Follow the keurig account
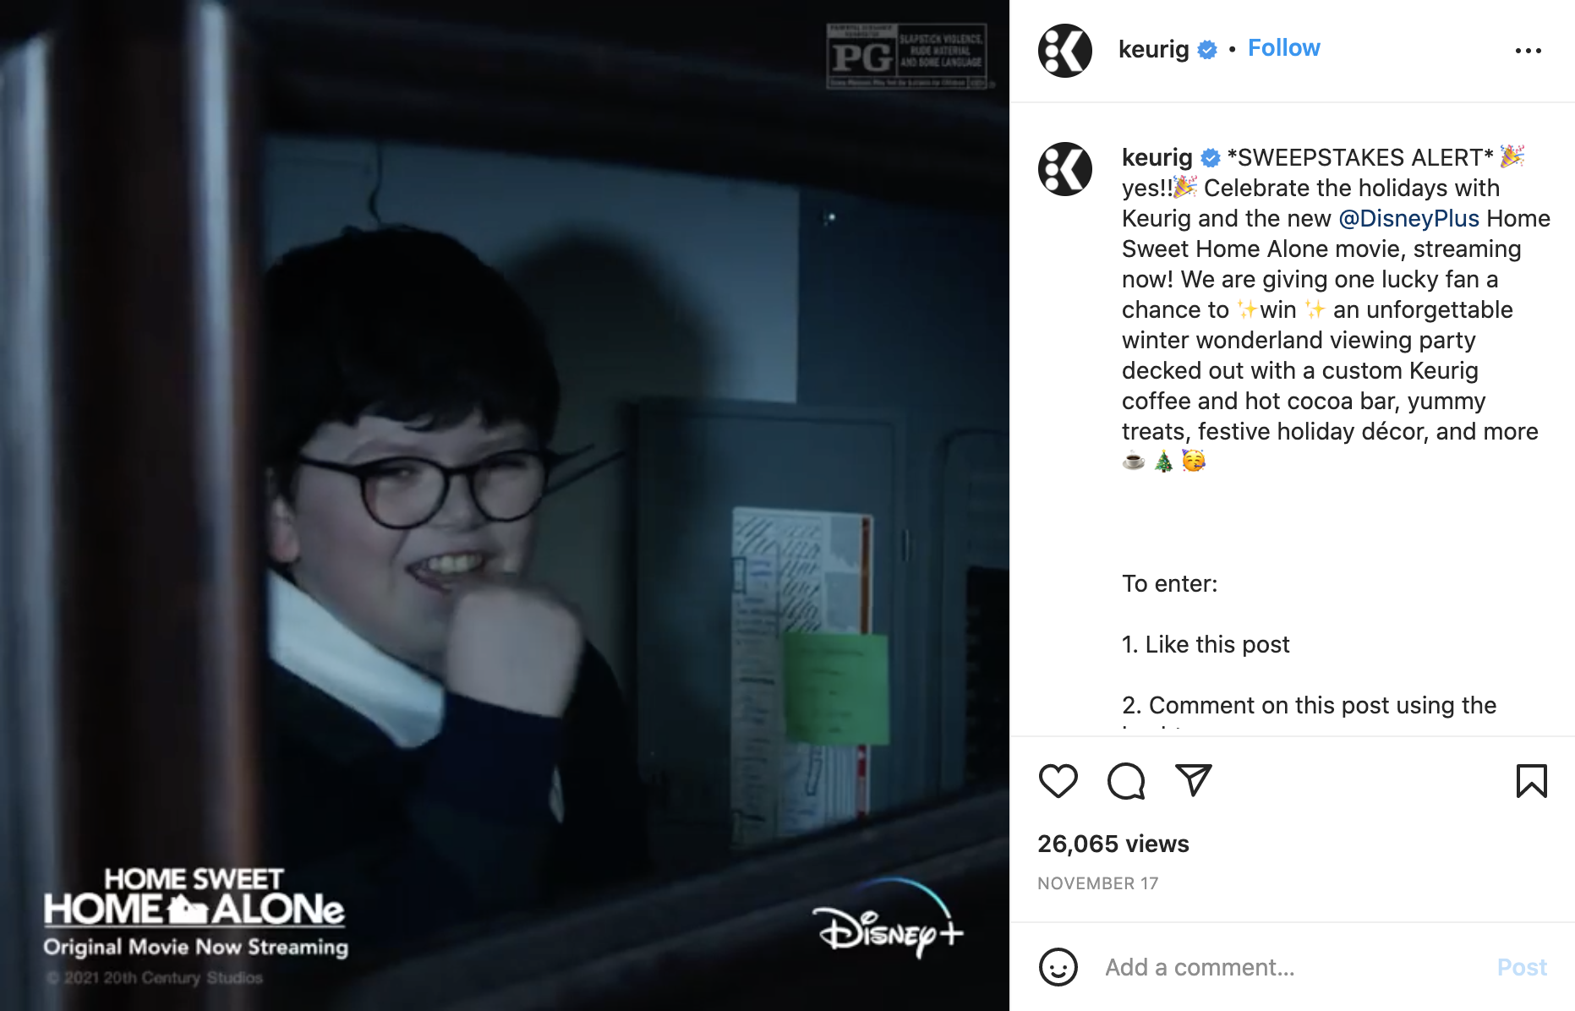 1283,48
